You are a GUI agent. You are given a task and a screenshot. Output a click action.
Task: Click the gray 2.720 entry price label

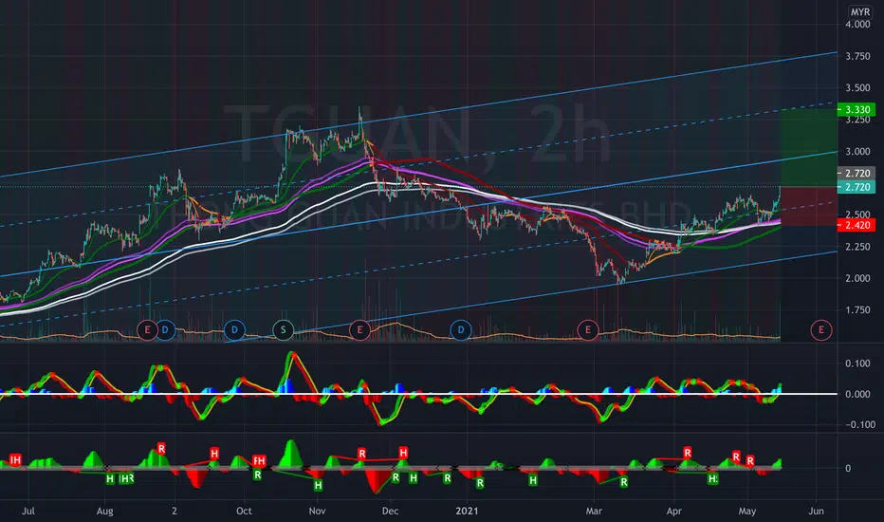point(856,174)
